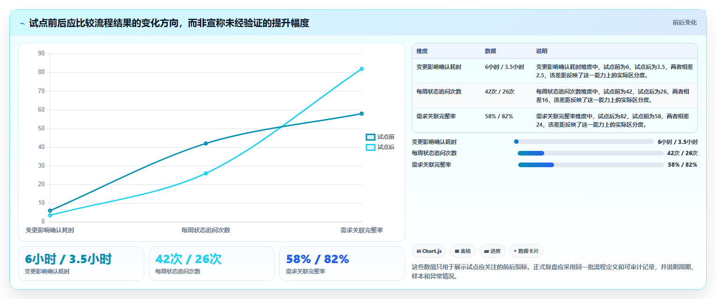The height and width of the screenshot is (299, 716).
Task: Click the footer note starting 这些数值只用于
Action: [x=555, y=272]
